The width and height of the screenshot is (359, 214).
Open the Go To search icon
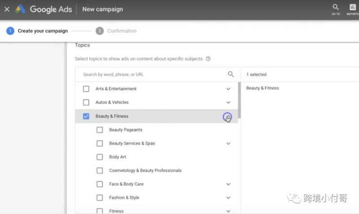[x=336, y=9]
